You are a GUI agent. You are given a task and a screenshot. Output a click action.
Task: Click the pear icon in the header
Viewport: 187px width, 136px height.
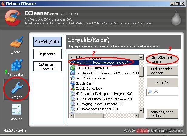point(176,18)
